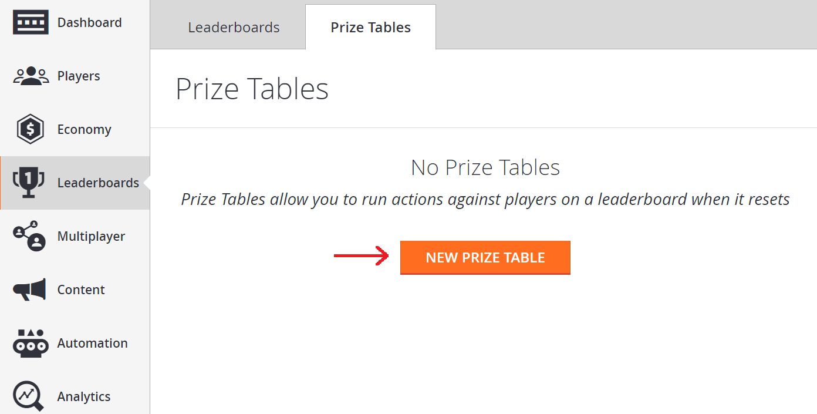Screen dimensions: 817x414
Task: Click the Players group icon
Action: (x=31, y=76)
